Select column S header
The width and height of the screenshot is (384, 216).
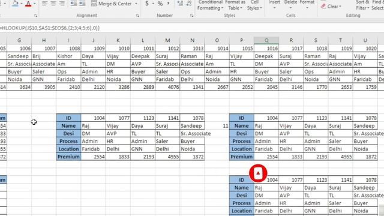[x=316, y=40]
